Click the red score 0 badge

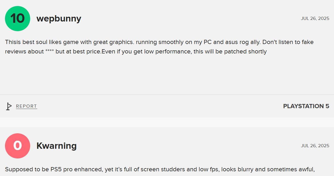(x=18, y=146)
